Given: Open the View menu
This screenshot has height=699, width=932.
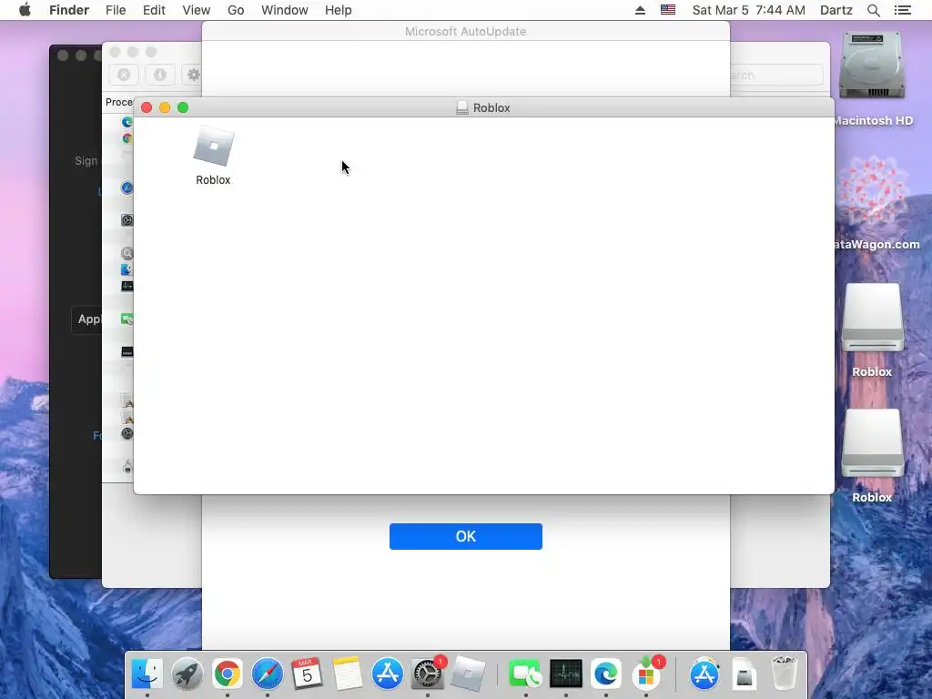Looking at the screenshot, I should coord(197,10).
